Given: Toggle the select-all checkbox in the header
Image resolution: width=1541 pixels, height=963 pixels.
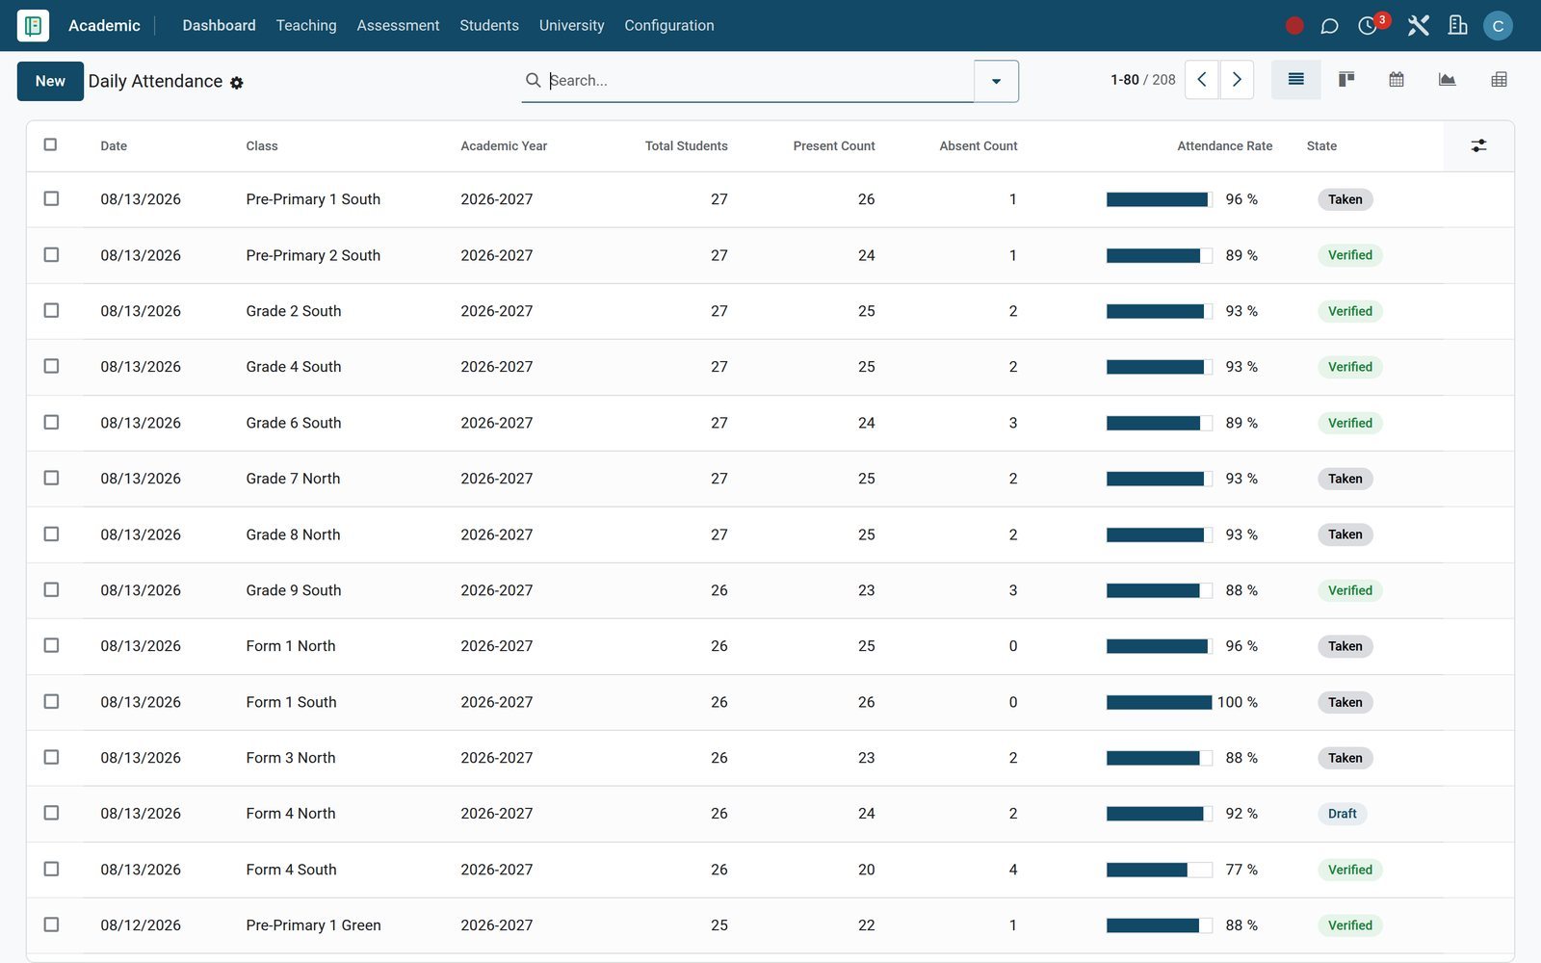Looking at the screenshot, I should tap(51, 144).
